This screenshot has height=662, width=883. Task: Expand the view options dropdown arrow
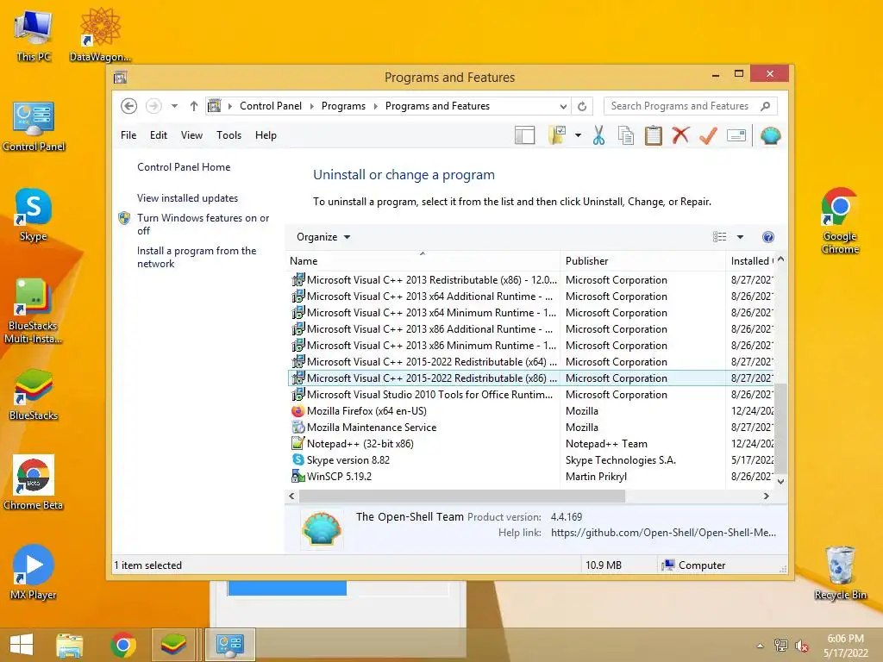pos(740,237)
